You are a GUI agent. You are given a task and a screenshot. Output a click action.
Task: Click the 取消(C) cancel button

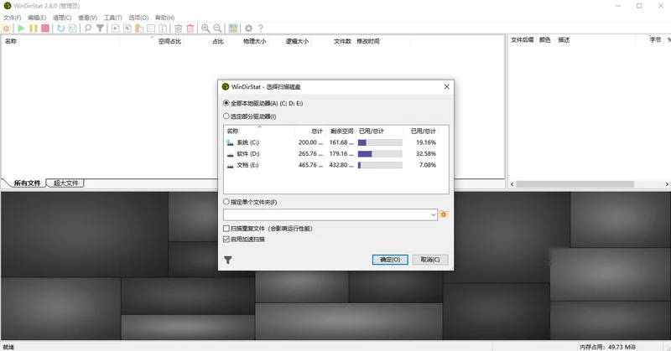coord(430,260)
